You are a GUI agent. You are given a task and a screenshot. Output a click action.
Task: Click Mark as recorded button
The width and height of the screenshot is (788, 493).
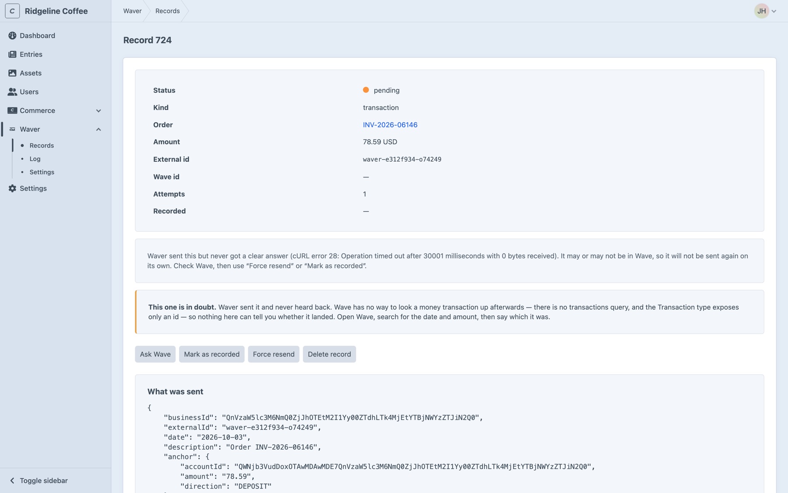tap(211, 354)
